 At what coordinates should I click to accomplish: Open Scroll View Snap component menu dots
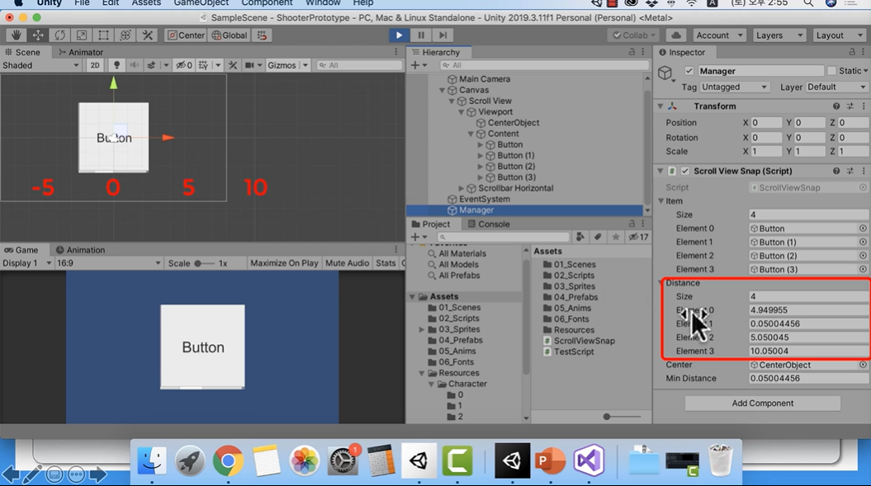tap(864, 171)
